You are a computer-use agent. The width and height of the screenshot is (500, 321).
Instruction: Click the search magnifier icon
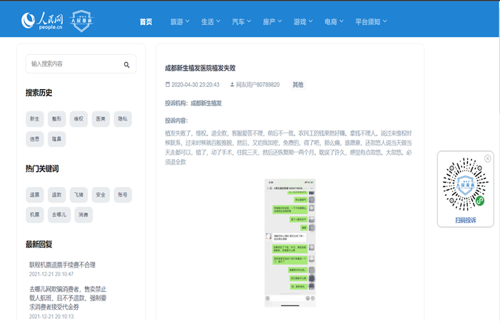point(126,64)
